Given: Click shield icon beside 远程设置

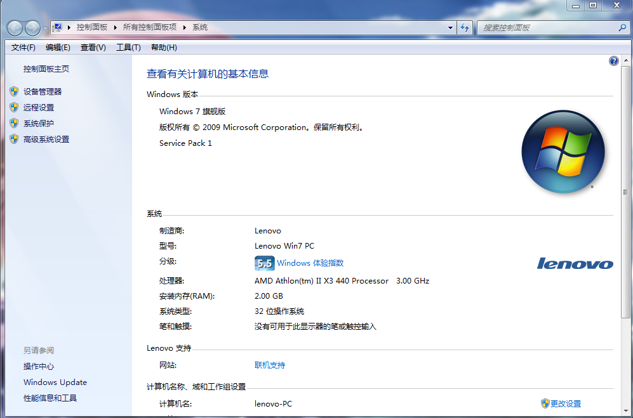Looking at the screenshot, I should (14, 107).
